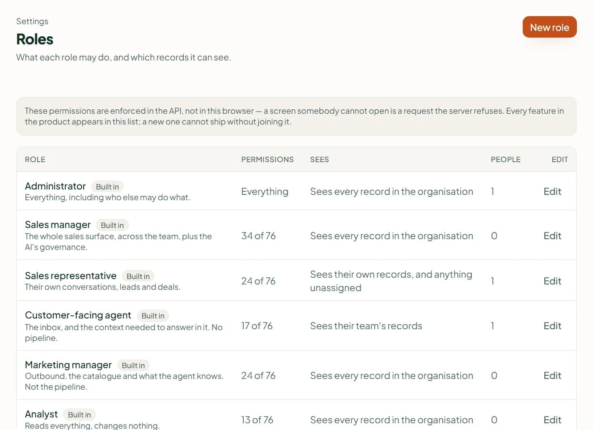Screen dimensions: 593x430
Task: Click the Built in badge beside Marketing manager
Action: (133, 365)
